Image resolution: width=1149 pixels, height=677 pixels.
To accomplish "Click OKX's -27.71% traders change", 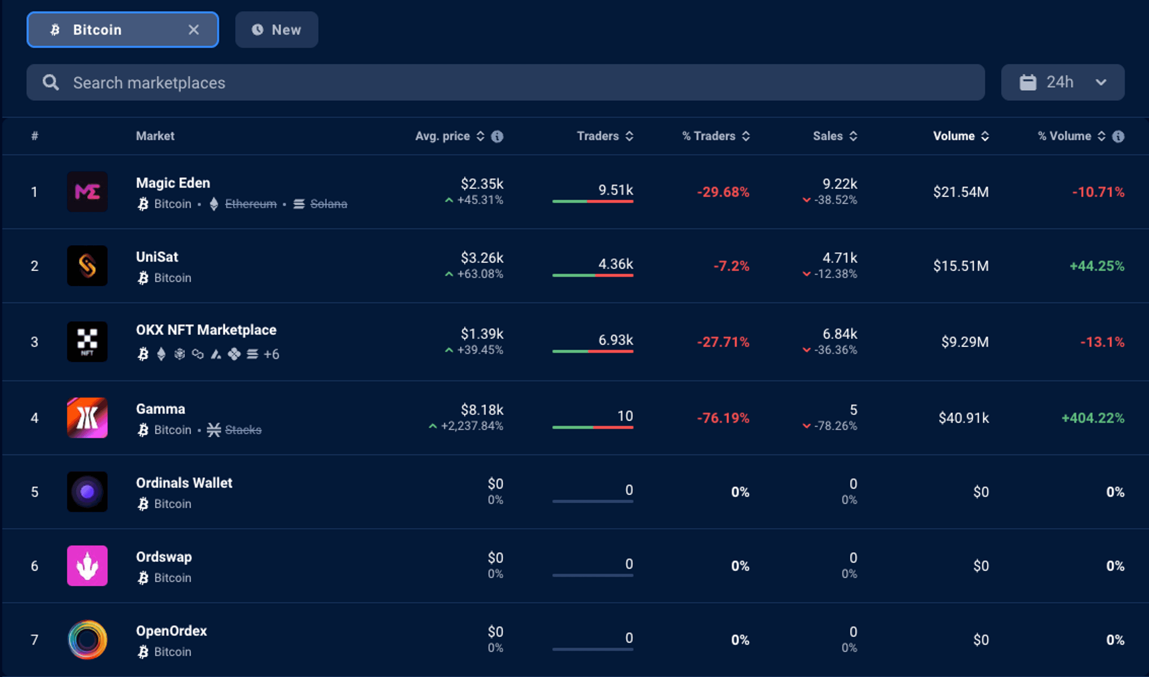I will click(723, 342).
